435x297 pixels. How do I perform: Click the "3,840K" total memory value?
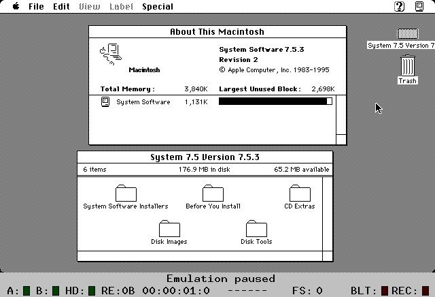pyautogui.click(x=196, y=89)
